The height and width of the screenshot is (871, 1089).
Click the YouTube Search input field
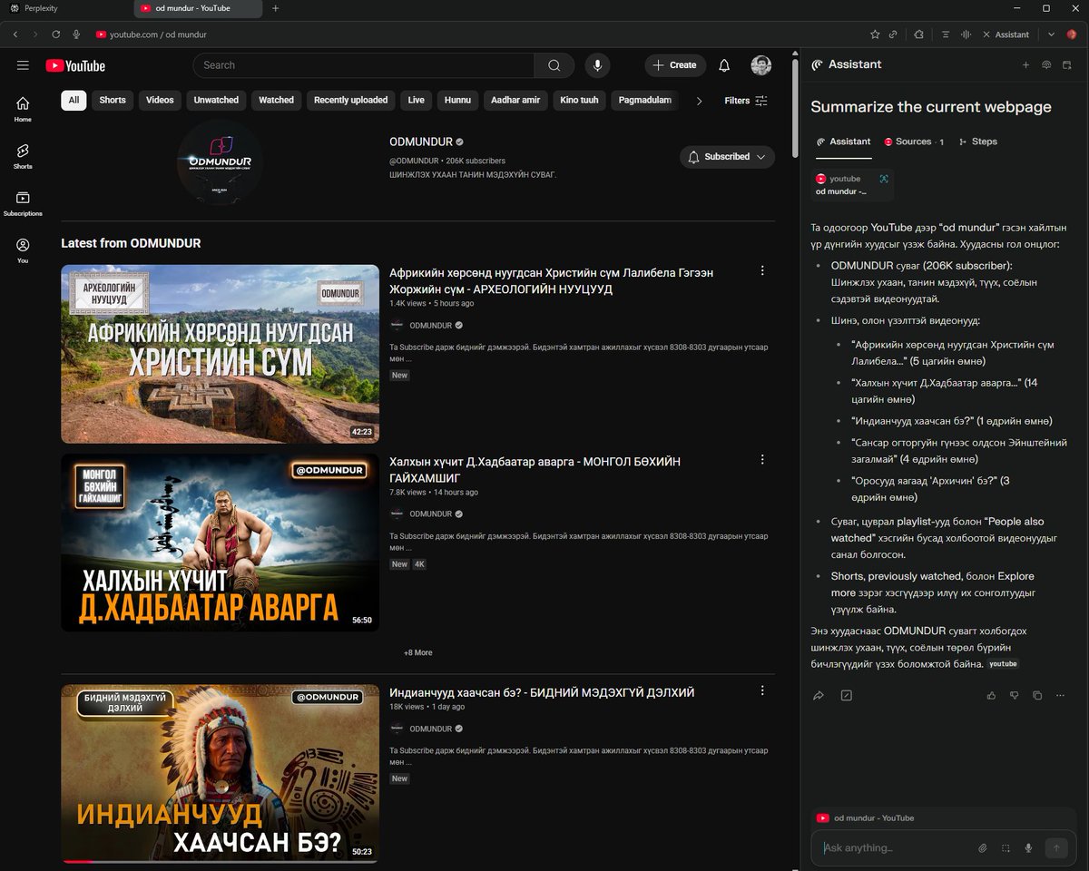pos(363,65)
